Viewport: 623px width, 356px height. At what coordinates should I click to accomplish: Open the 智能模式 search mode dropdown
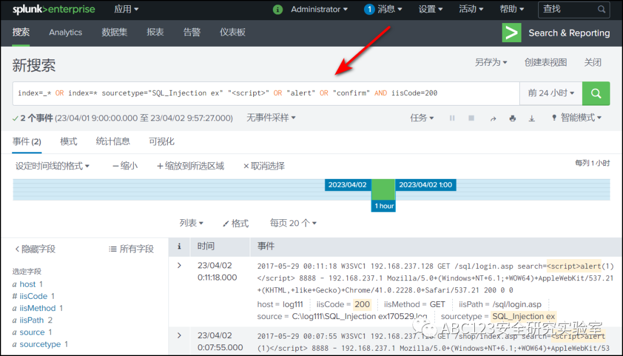tap(576, 118)
